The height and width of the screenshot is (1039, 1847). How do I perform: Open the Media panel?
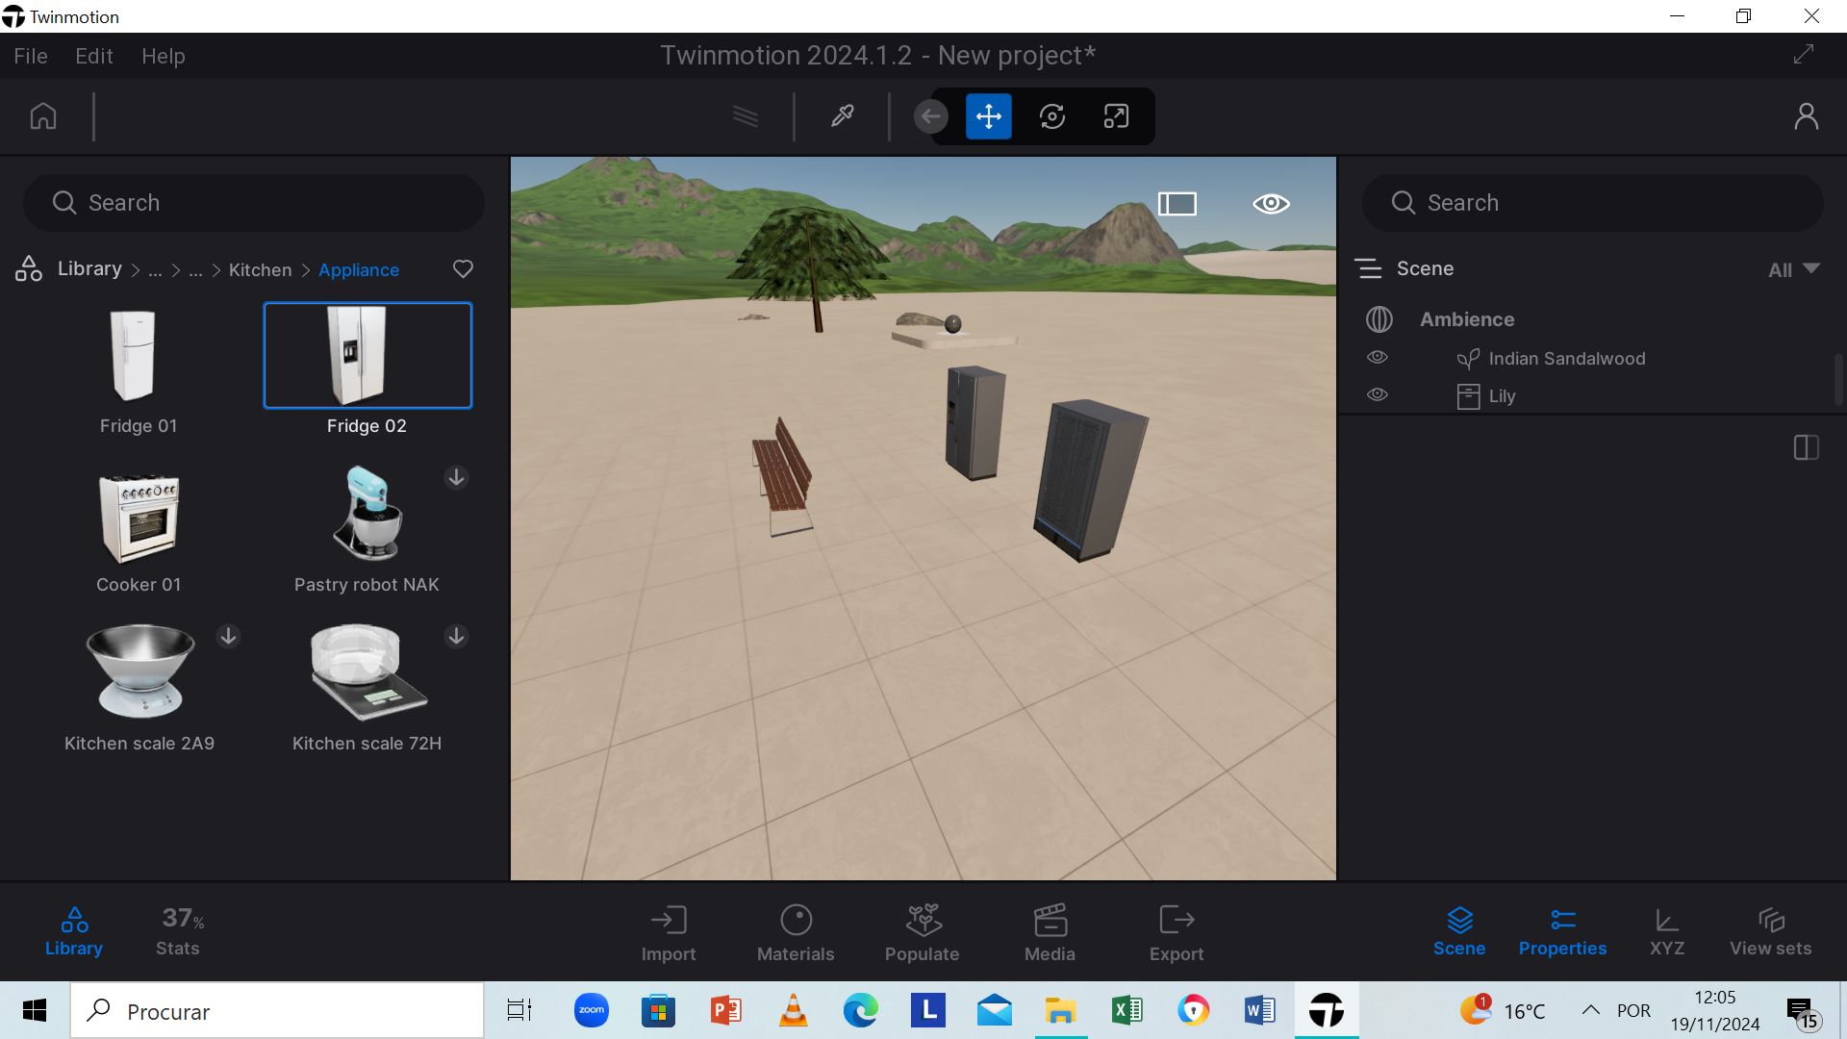point(1050,933)
